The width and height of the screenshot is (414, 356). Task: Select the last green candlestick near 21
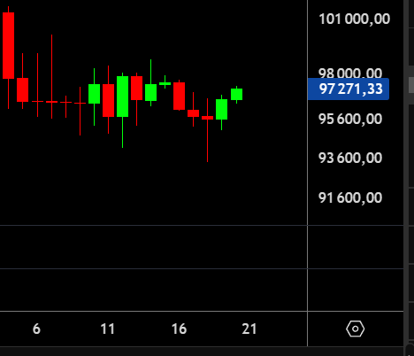(236, 94)
